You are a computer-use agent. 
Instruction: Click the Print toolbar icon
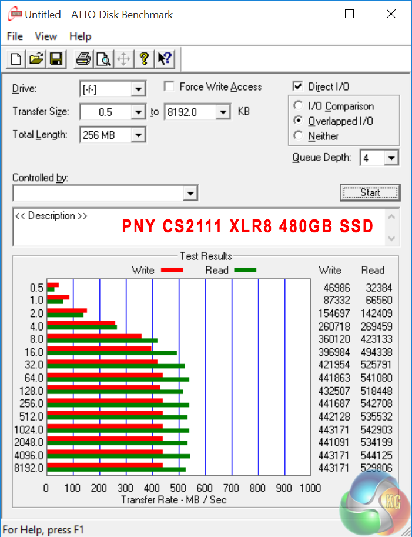(x=83, y=59)
